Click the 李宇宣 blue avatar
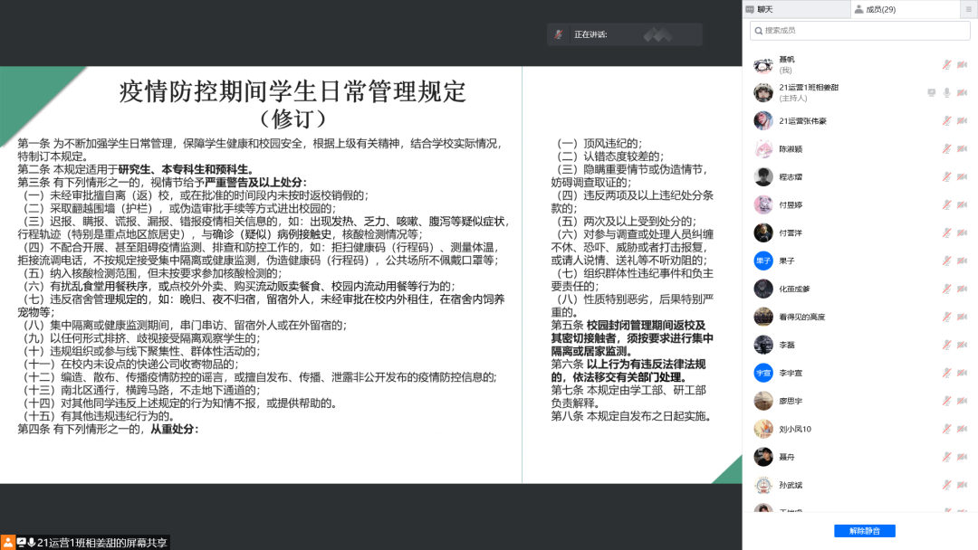Viewport: 978px width, 550px height. (x=762, y=373)
